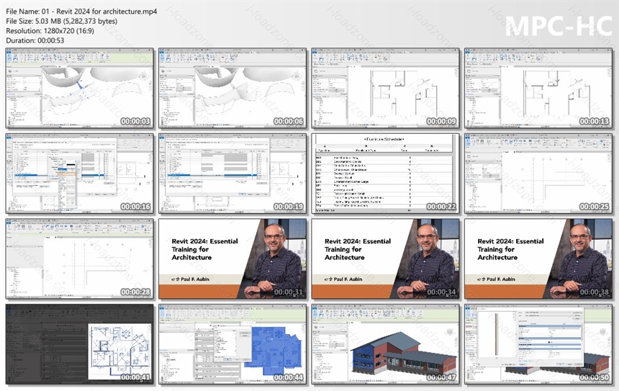Open the title card frame at 00:00:34
The width and height of the screenshot is (619, 391).
(x=385, y=259)
